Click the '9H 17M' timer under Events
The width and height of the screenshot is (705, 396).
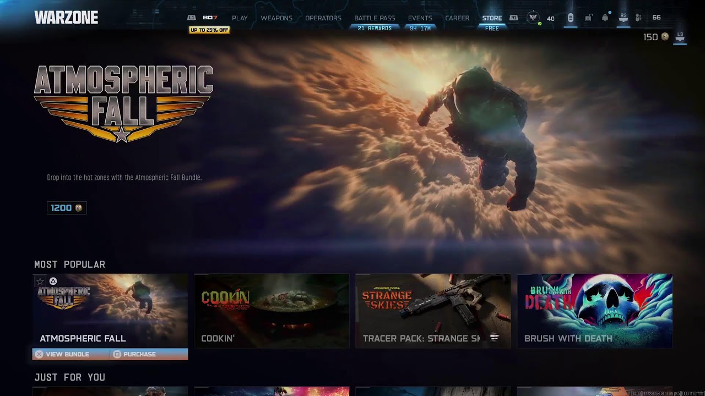tap(420, 28)
